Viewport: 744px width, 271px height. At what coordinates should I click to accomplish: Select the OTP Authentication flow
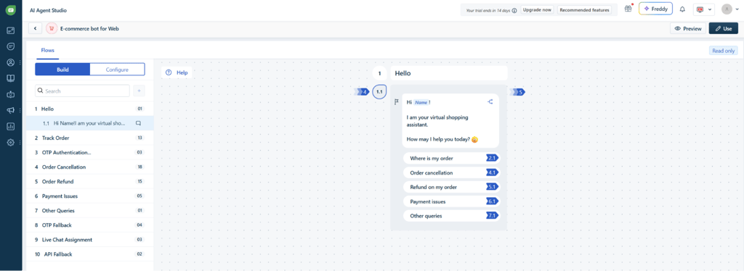coord(89,152)
